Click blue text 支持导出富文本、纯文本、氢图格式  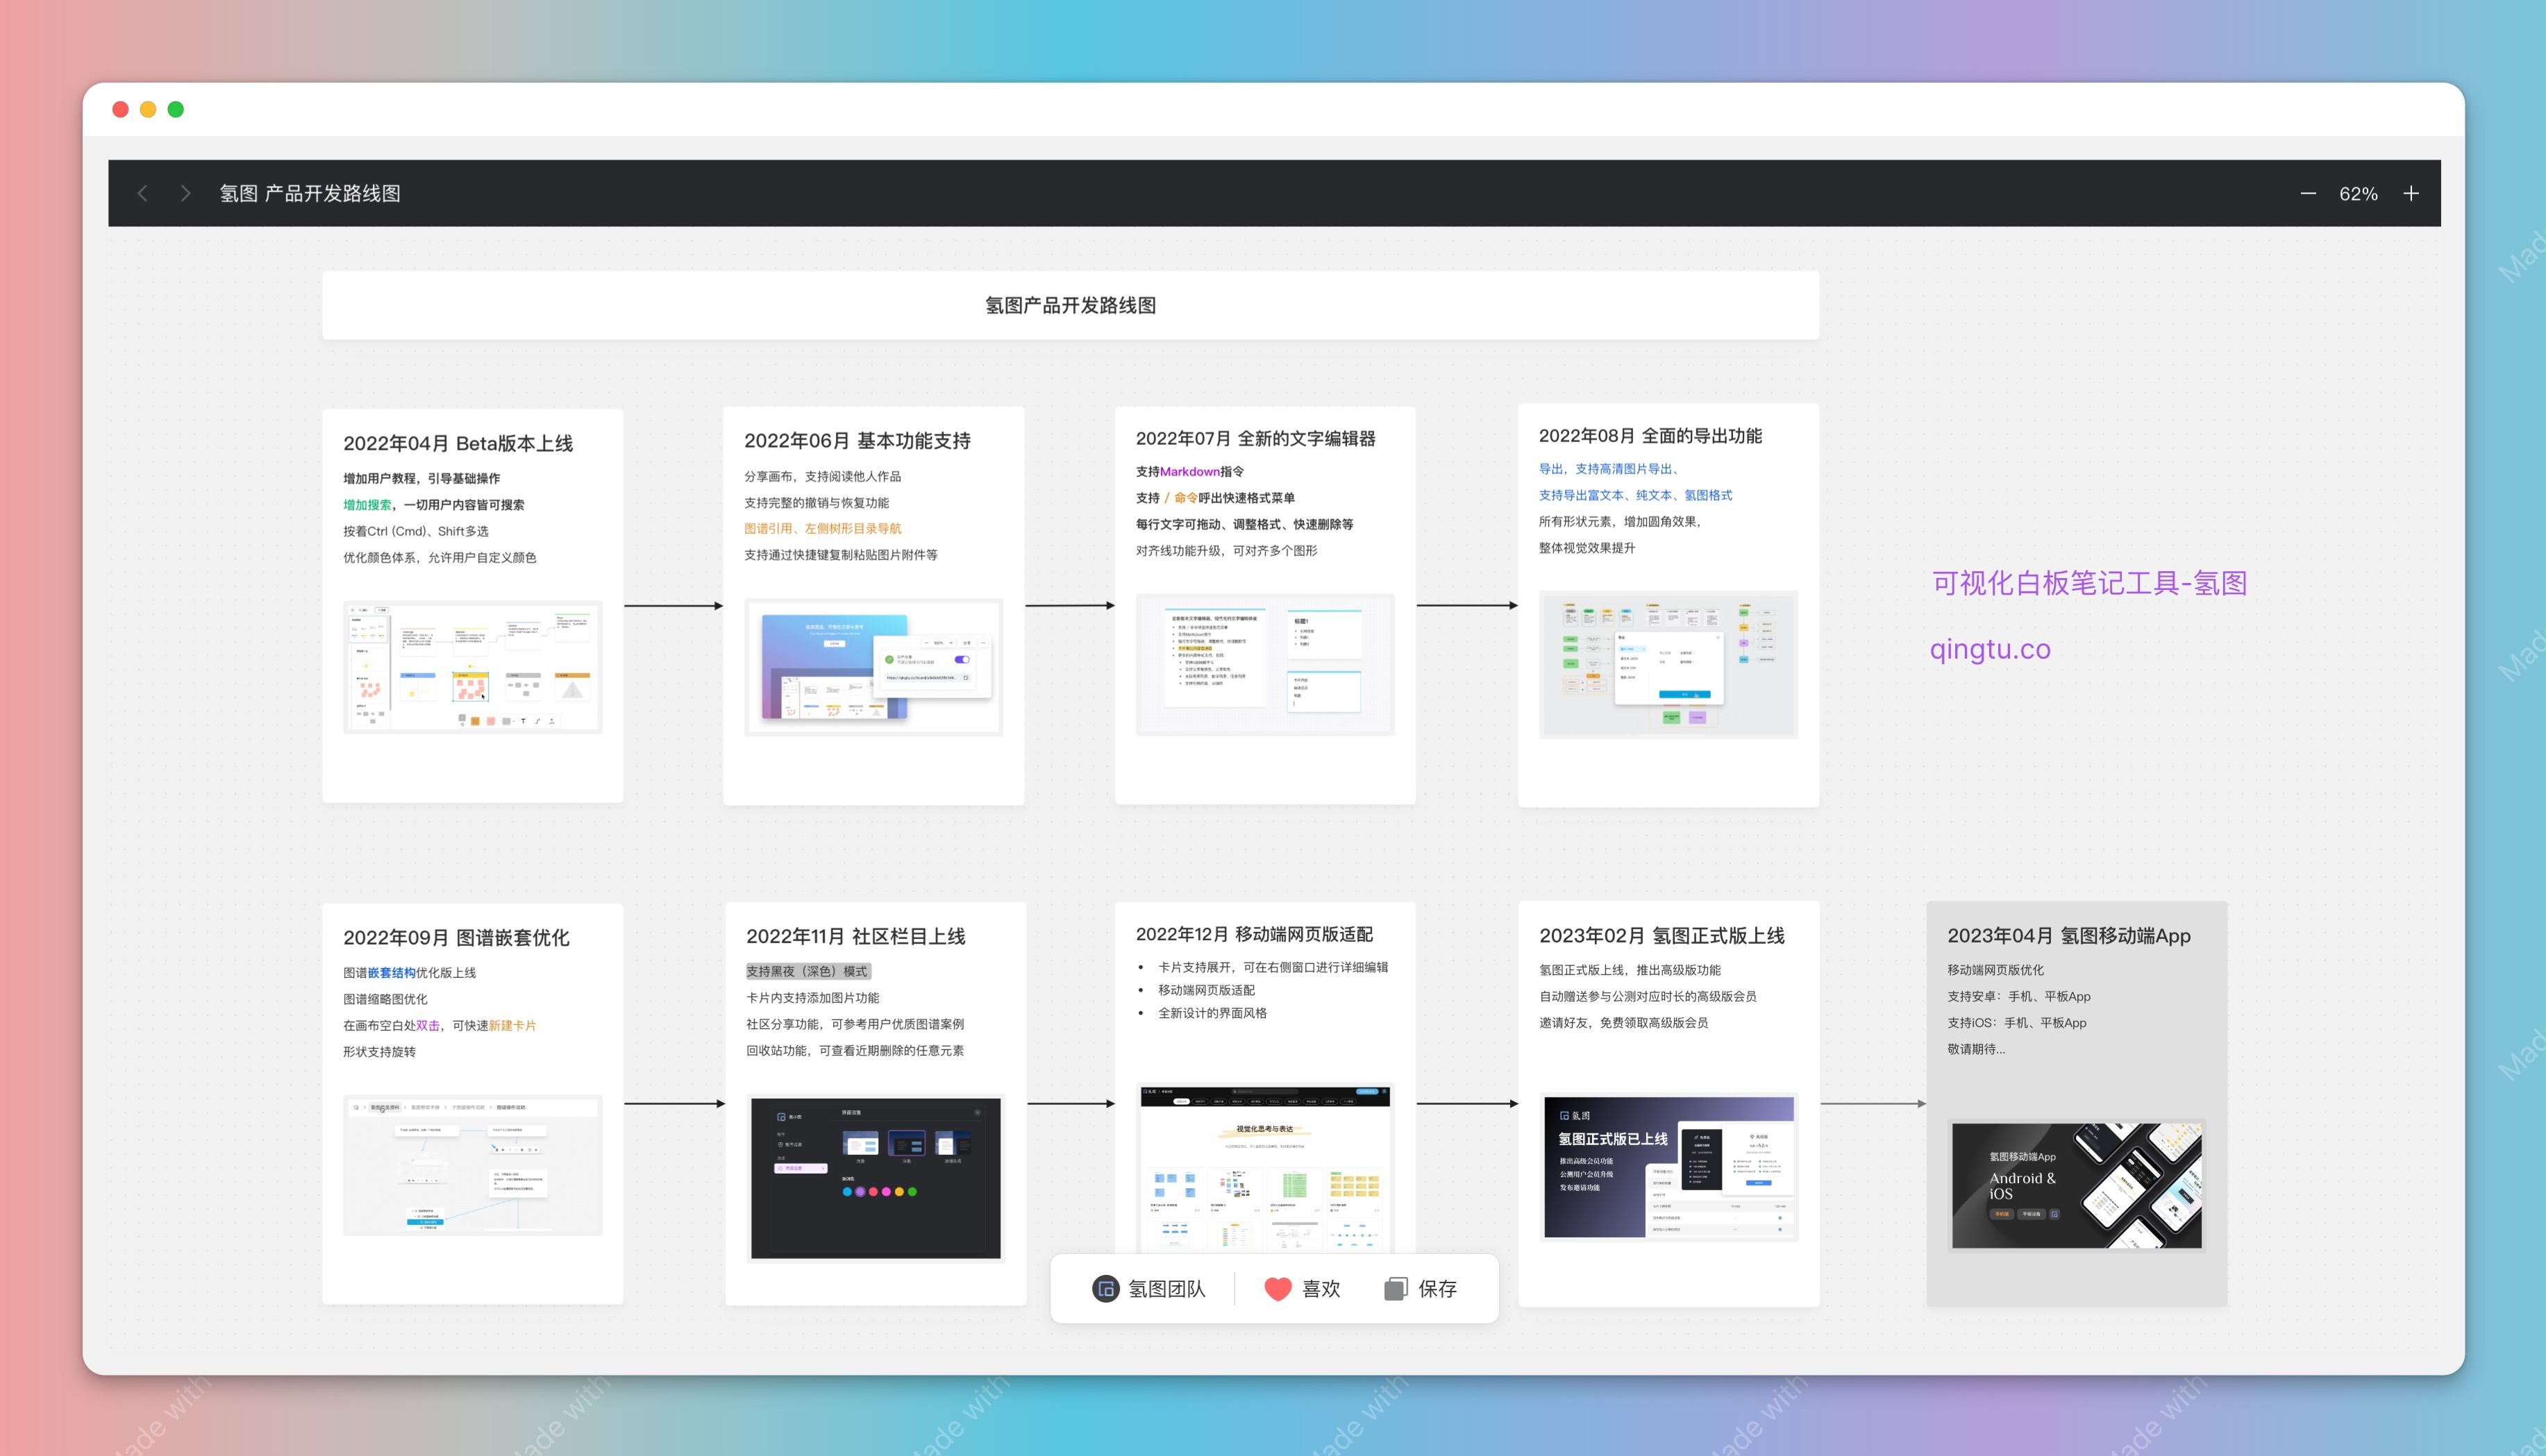coord(1634,495)
